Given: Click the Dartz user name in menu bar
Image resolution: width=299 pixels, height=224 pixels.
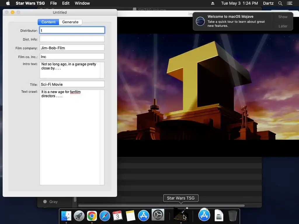Looking at the screenshot, I should tap(268, 3).
